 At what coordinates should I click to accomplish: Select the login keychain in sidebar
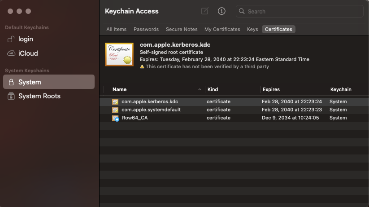point(26,39)
